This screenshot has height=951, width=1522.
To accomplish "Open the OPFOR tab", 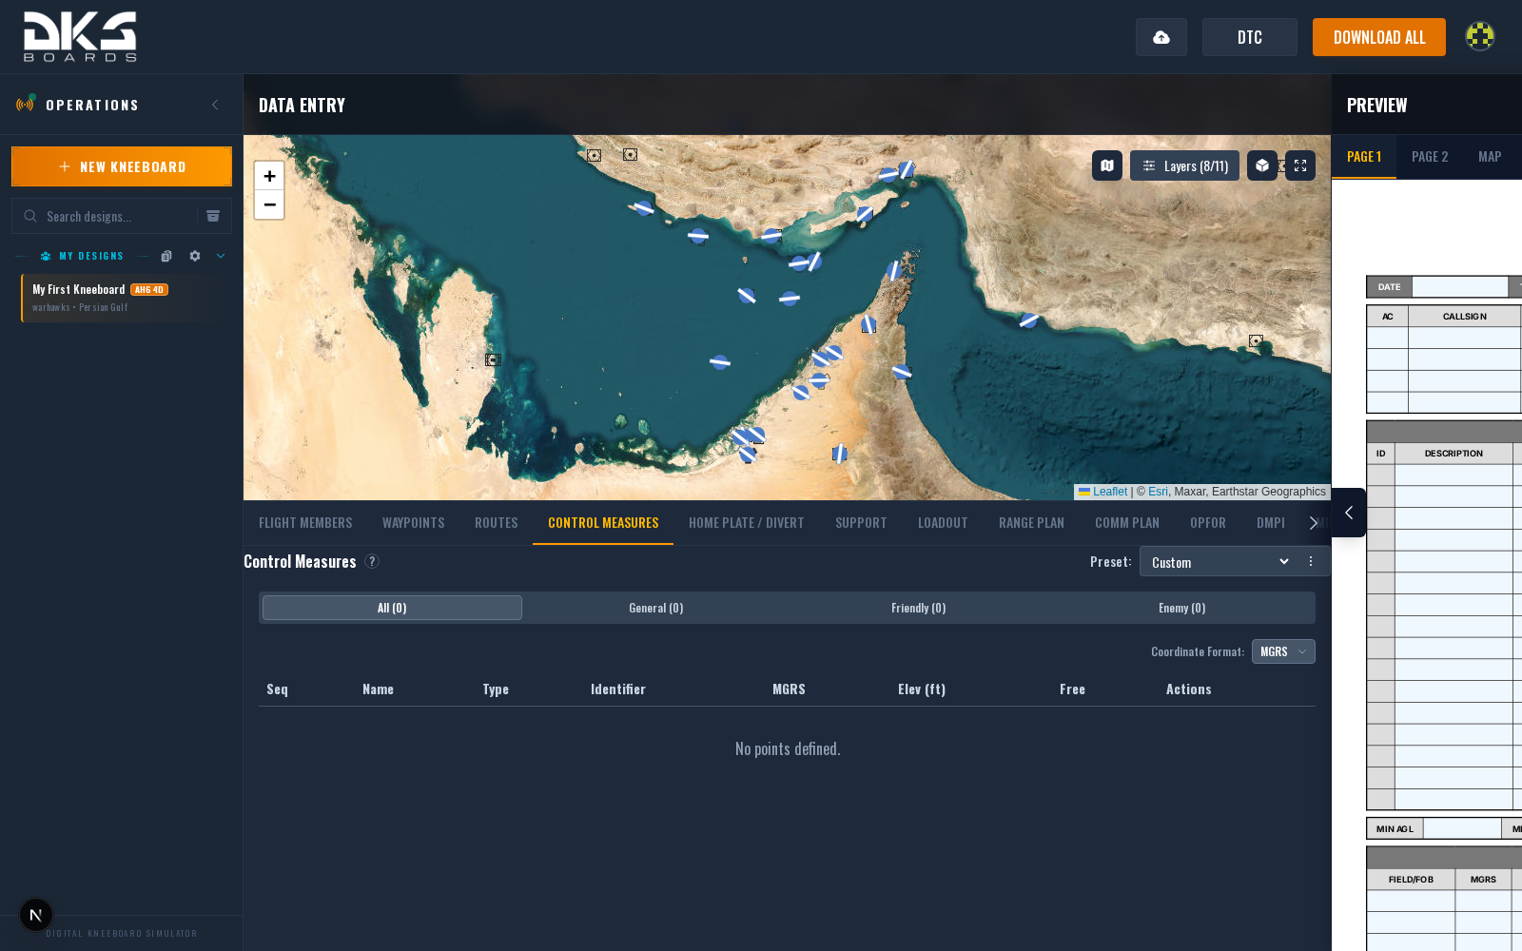I will coord(1208,523).
